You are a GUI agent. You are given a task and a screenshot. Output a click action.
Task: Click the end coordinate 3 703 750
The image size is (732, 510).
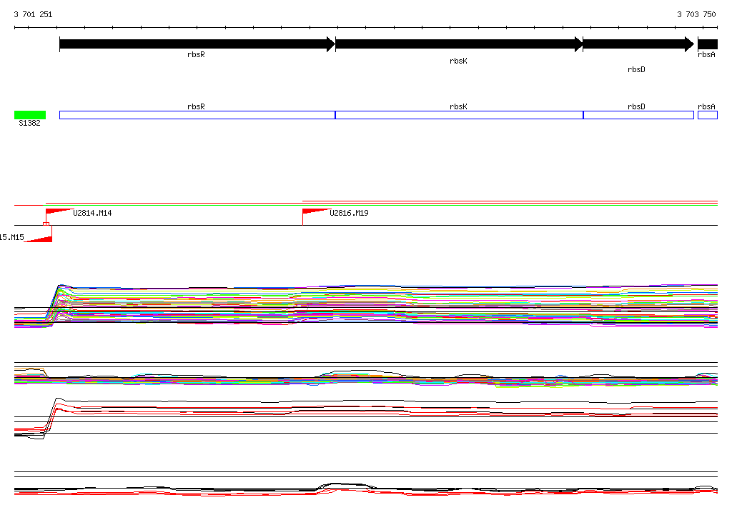(x=696, y=14)
